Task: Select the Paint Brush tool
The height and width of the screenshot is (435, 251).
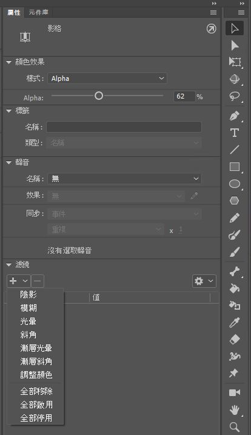Action: coord(235,235)
